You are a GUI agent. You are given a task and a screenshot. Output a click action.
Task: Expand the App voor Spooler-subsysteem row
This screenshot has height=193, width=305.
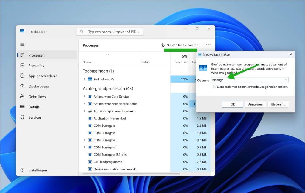point(84,111)
